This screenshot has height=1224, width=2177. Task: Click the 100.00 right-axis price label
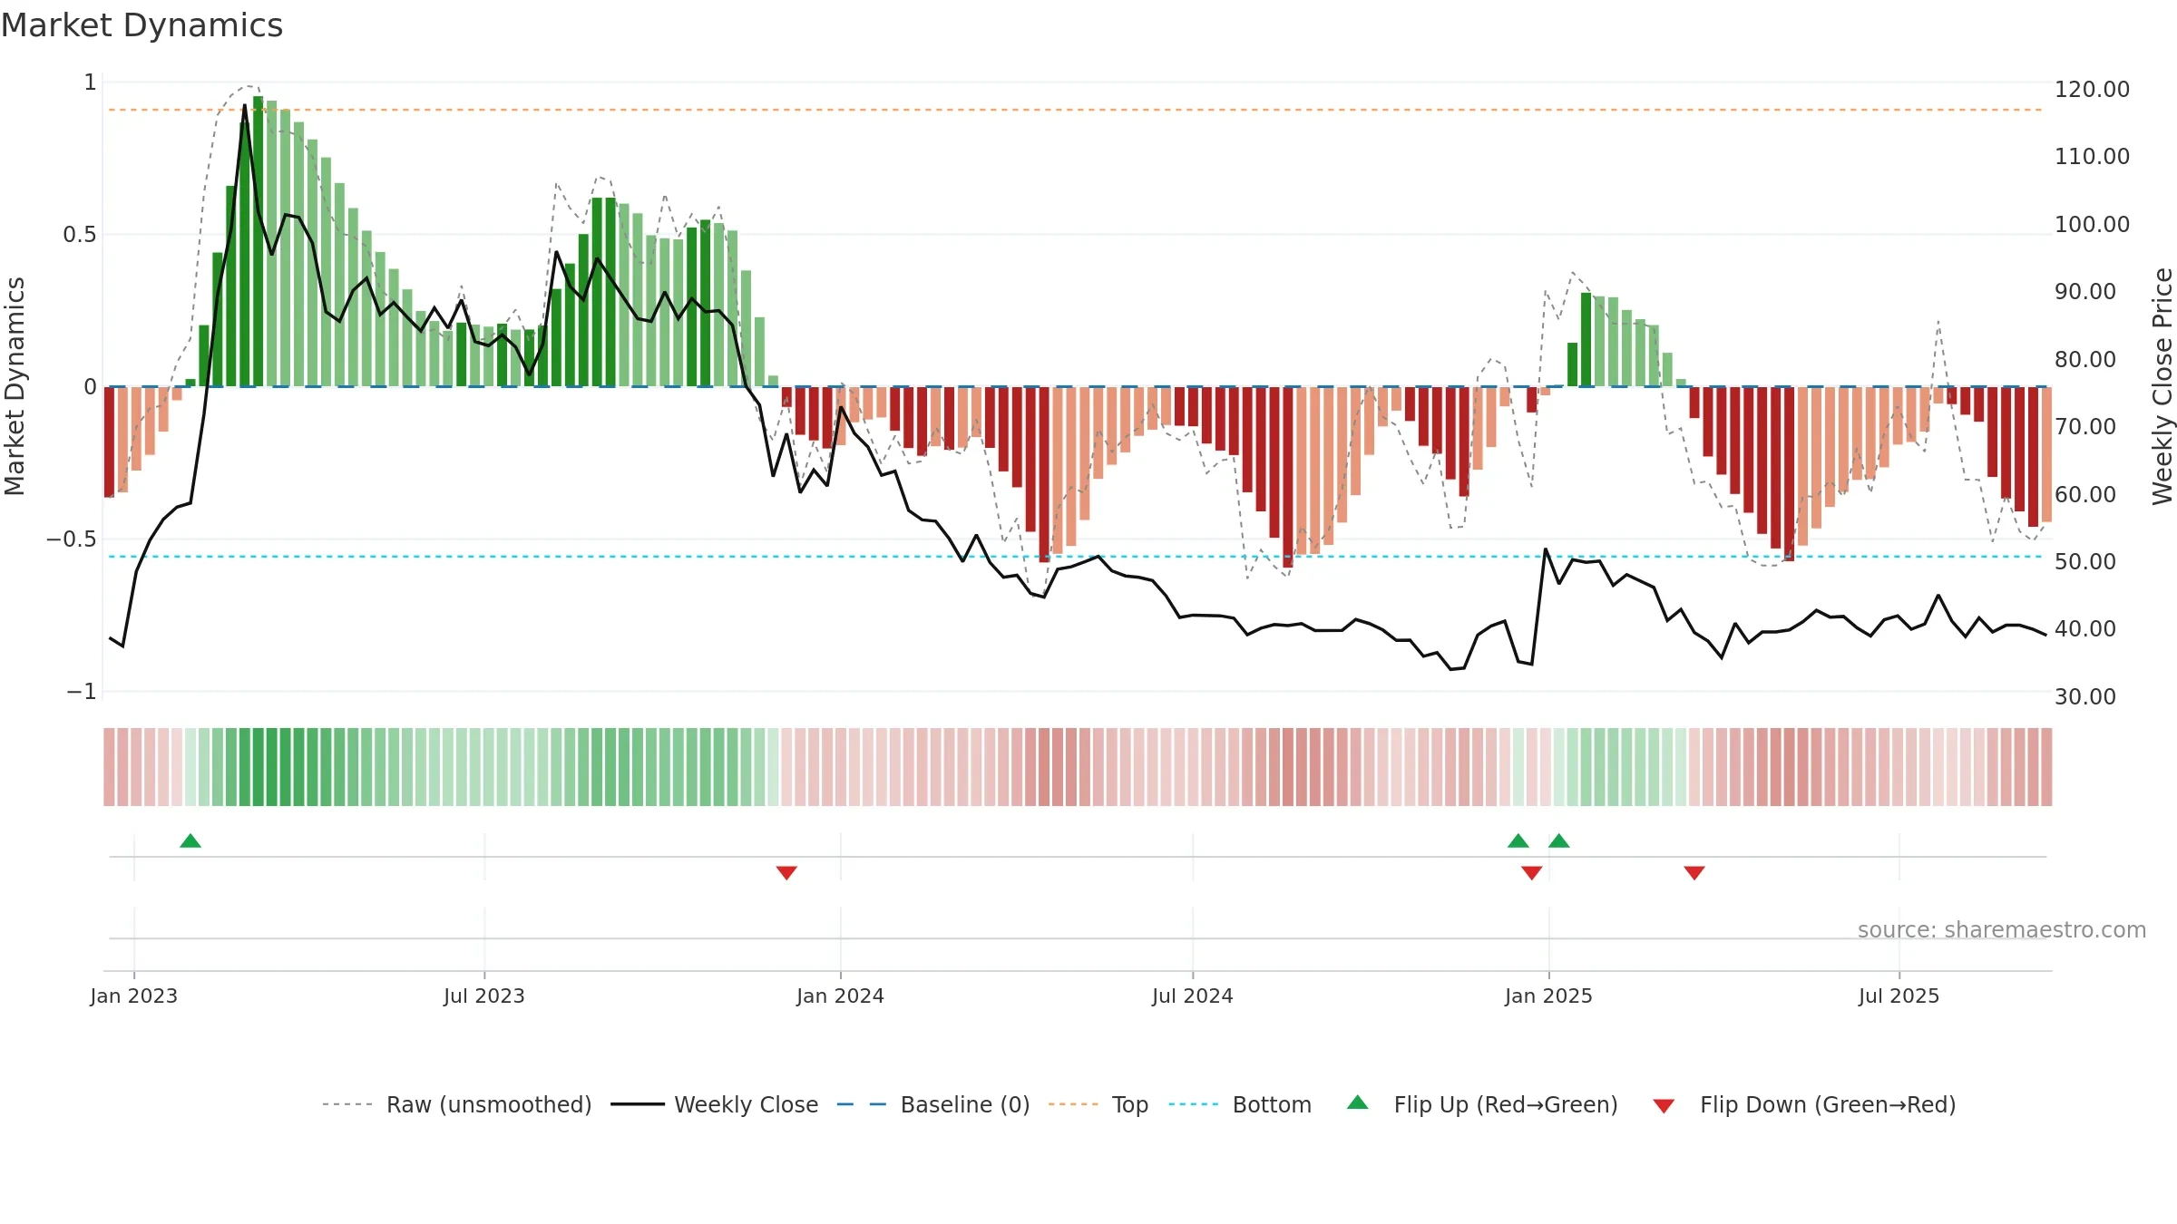[2092, 224]
